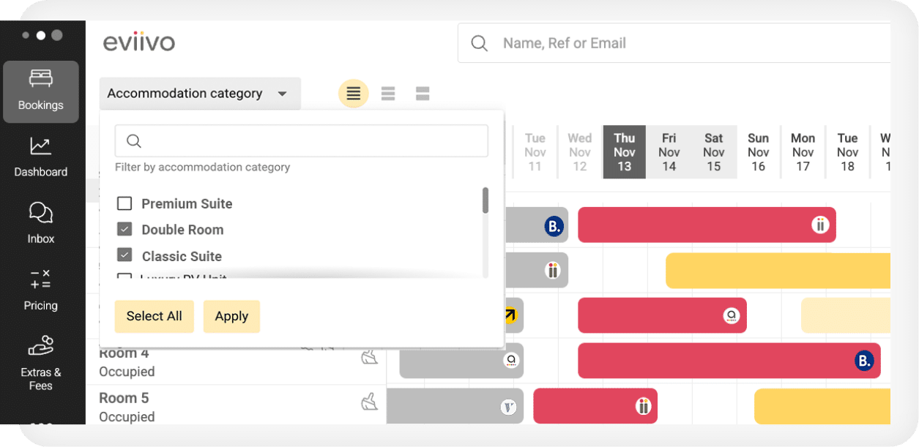The height and width of the screenshot is (447, 919).
Task: Switch to large row density view
Action: 423,94
